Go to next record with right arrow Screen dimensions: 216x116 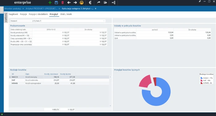click(x=75, y=2)
